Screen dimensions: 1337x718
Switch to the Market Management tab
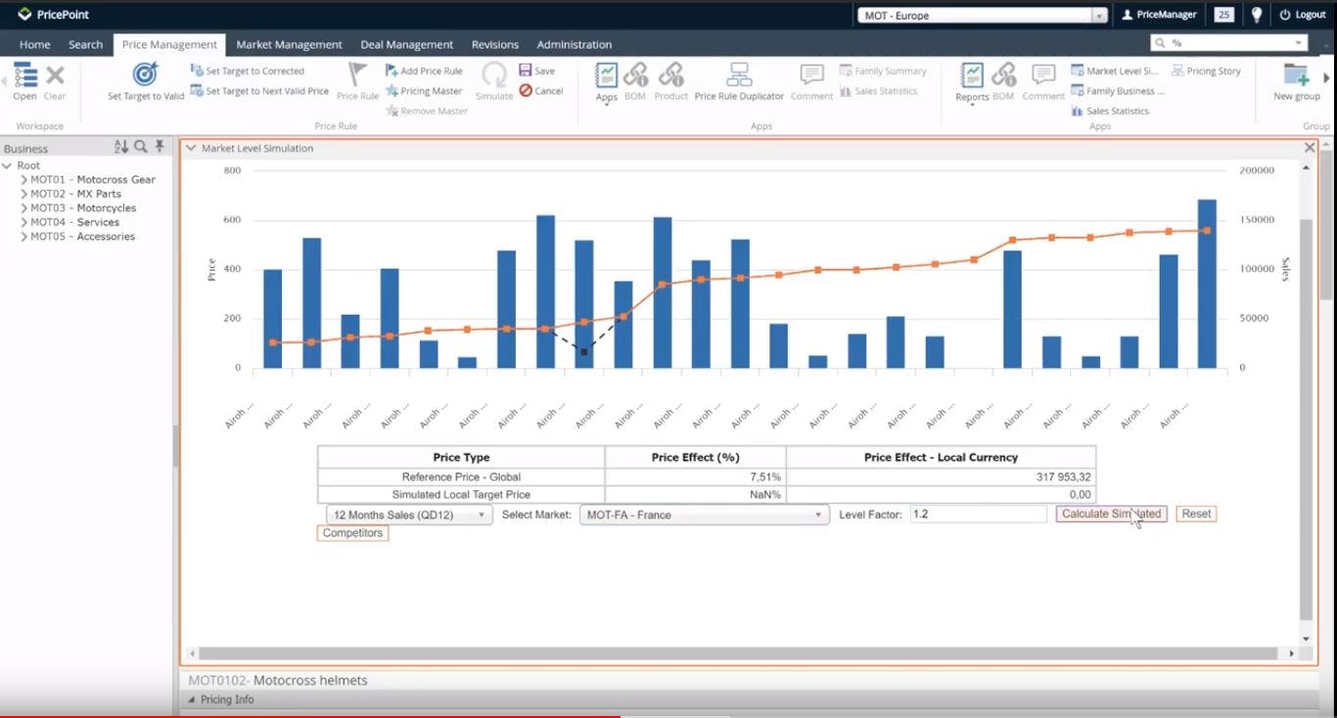[x=289, y=44]
